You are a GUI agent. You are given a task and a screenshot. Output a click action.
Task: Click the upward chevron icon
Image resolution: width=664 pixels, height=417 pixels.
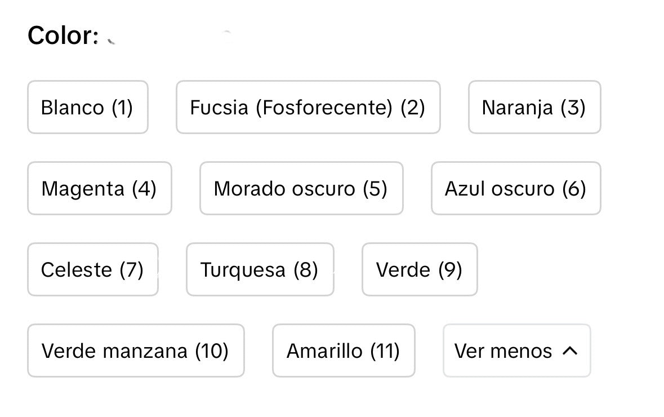coord(570,351)
